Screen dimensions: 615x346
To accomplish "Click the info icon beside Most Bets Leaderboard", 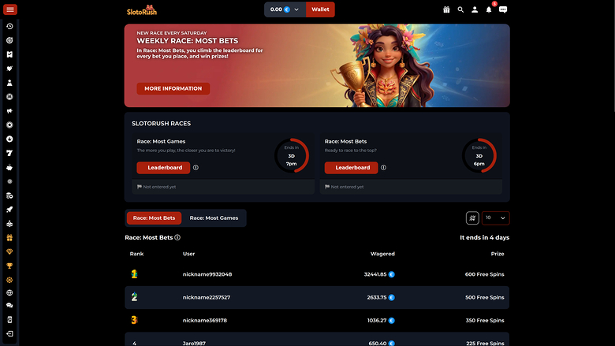I will pyautogui.click(x=384, y=167).
